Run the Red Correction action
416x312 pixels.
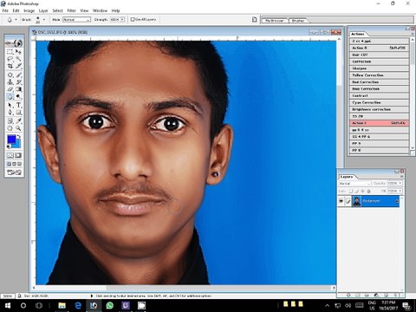coord(380,82)
